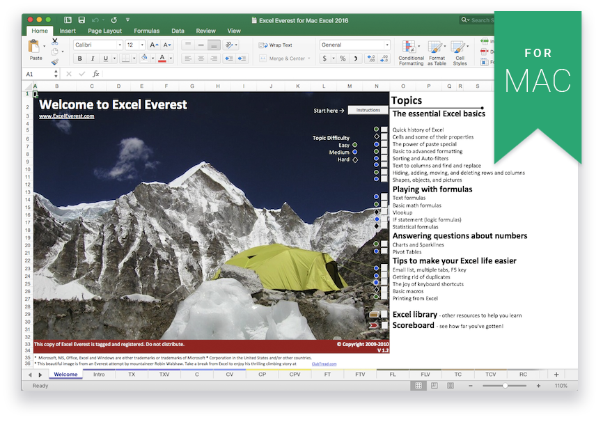
Task: Align text to middle
Action: (x=201, y=45)
